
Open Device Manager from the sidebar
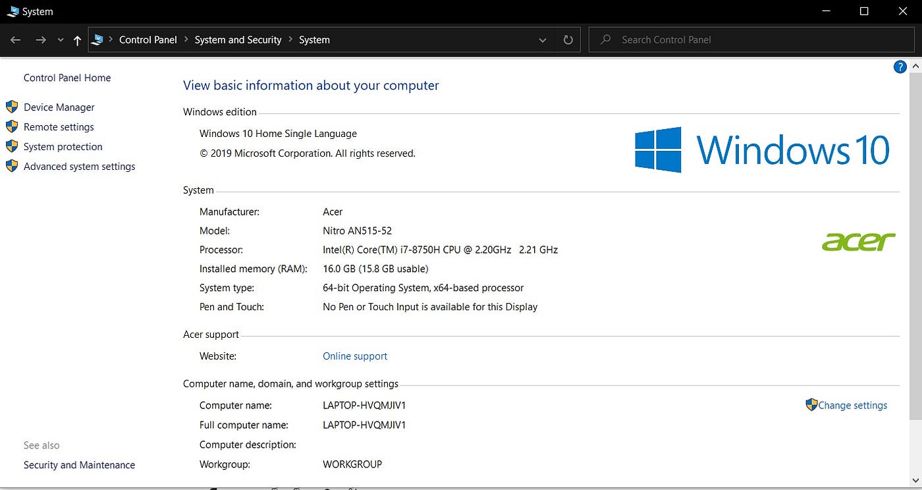59,107
